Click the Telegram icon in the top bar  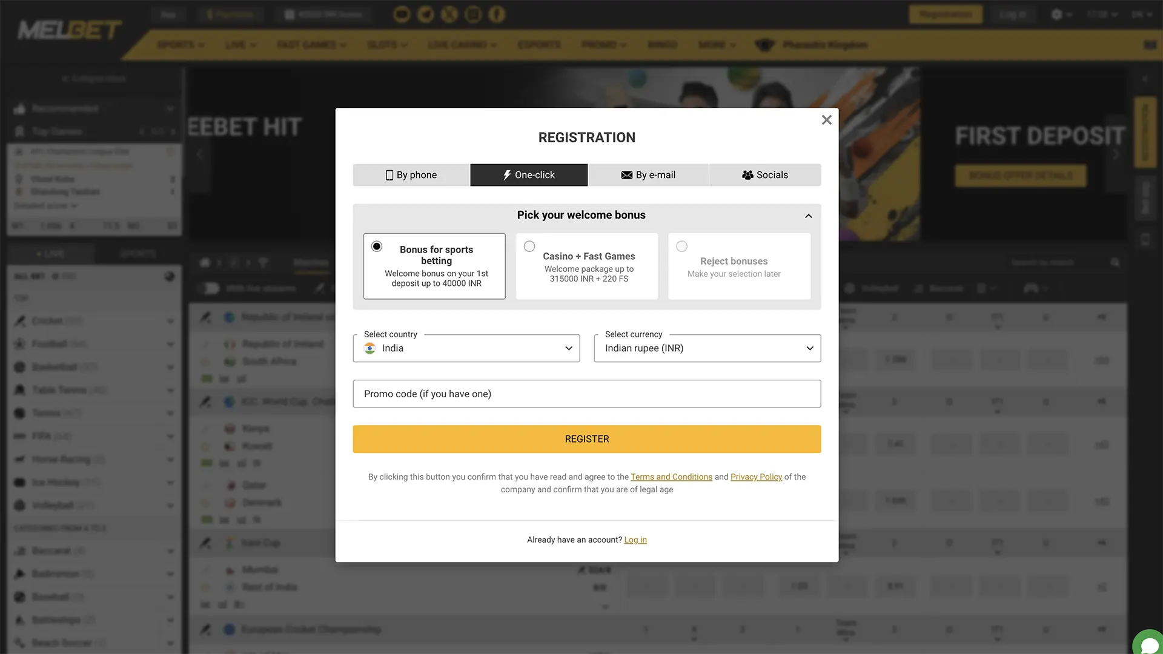pos(425,14)
